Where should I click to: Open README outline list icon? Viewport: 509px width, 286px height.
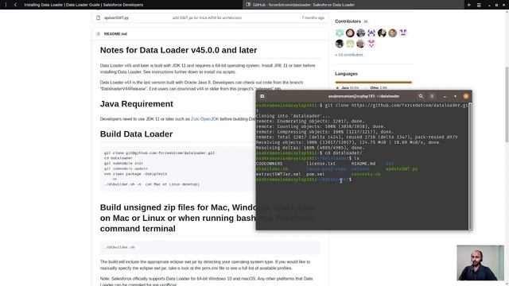point(98,33)
